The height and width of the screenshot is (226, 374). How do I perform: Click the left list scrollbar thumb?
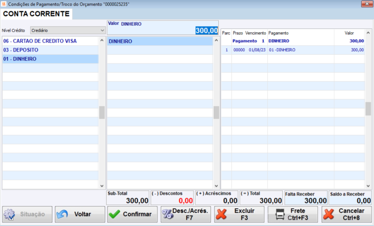tap(102, 113)
